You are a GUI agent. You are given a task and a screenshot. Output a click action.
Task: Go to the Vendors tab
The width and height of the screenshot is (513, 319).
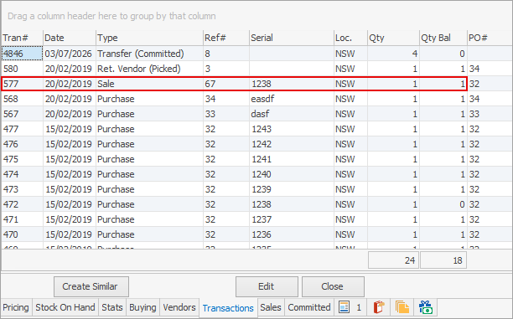point(179,307)
